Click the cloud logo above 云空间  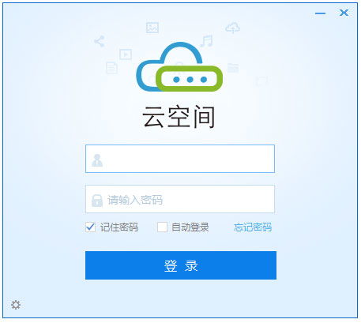coord(179,67)
